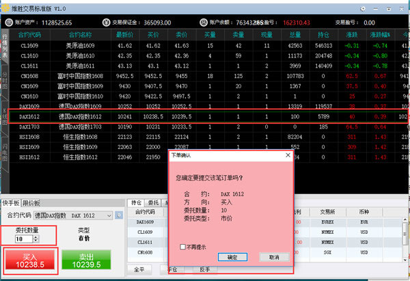This screenshot has height=281, width=410.
Task: Click the 卖价 column header
Action: click(182, 35)
